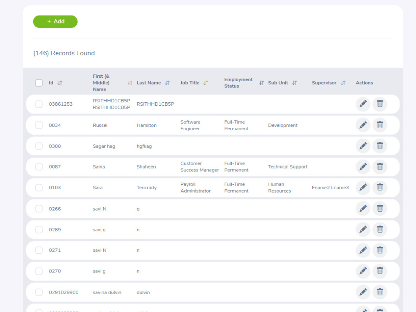Edit Sania Shaheen's record
The height and width of the screenshot is (312, 416).
click(363, 166)
